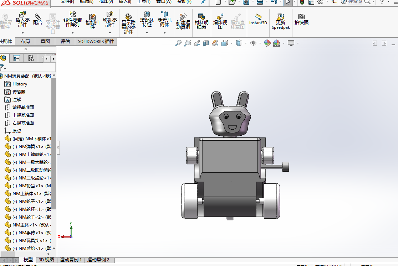The height and width of the screenshot is (266, 398).
Task: Select the 模型 (Model) bottom tab
Action: [28, 260]
